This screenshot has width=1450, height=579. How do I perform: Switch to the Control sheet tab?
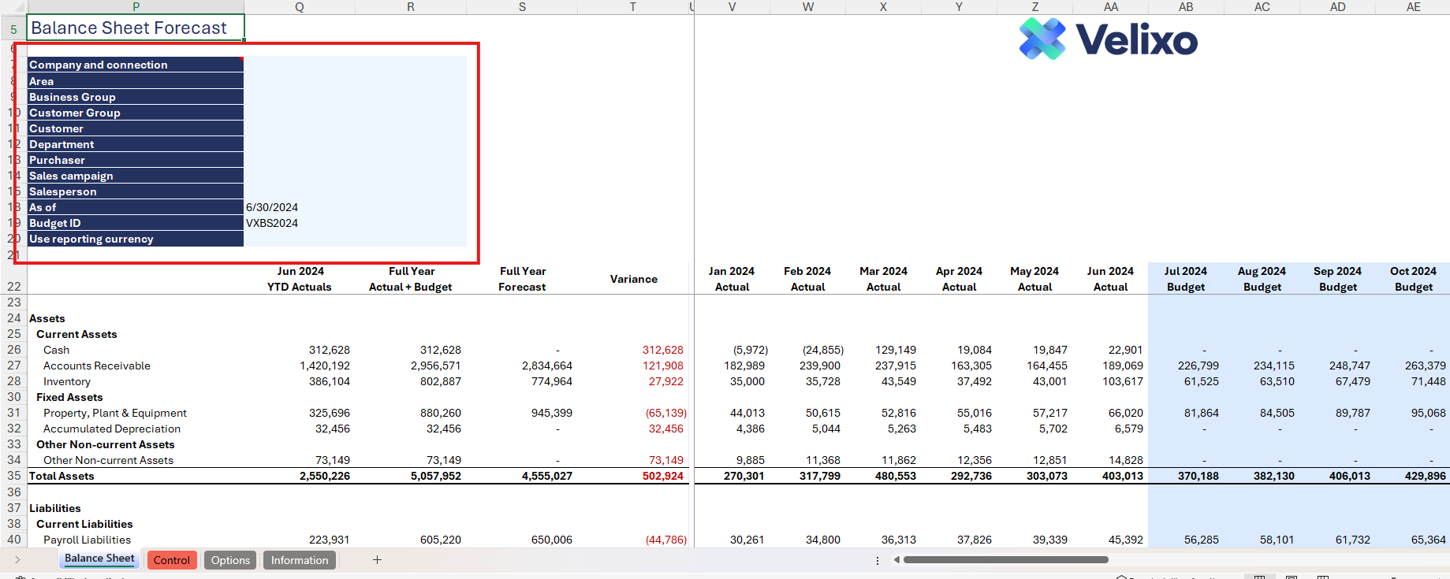pos(171,560)
